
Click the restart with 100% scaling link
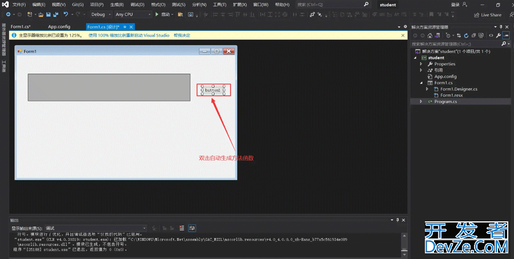(x=129, y=35)
